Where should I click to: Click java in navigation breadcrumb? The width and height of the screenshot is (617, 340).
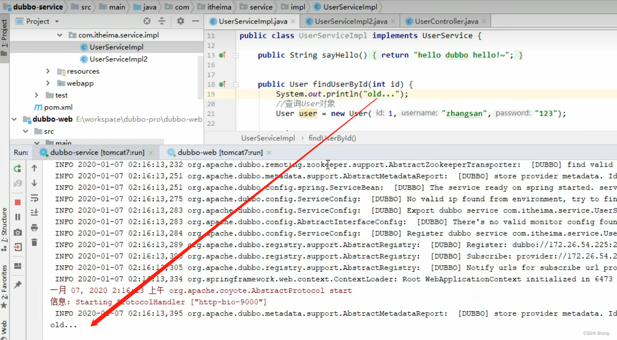(145, 7)
